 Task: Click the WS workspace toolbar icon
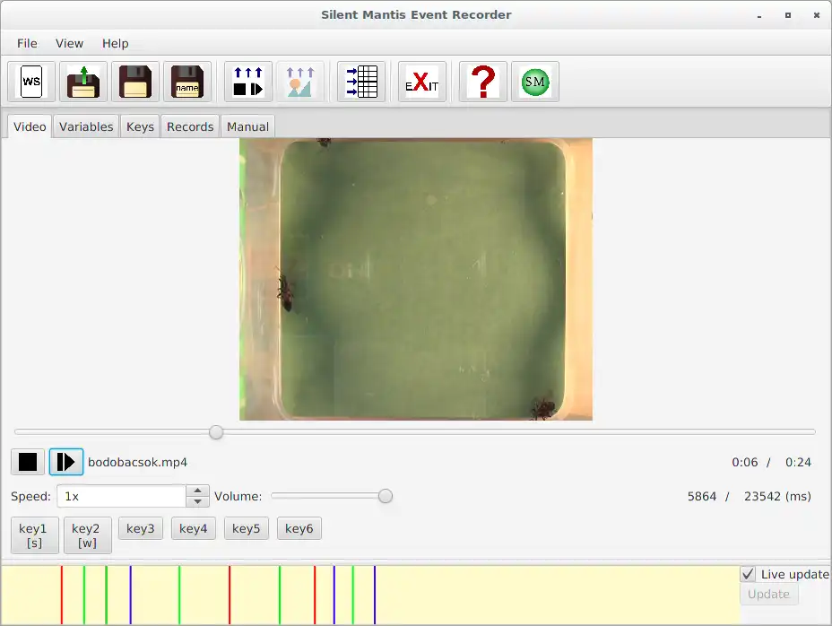click(x=31, y=82)
